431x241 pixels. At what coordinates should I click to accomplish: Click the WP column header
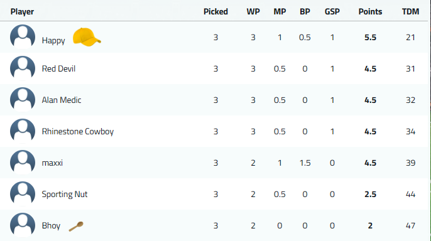coord(253,11)
